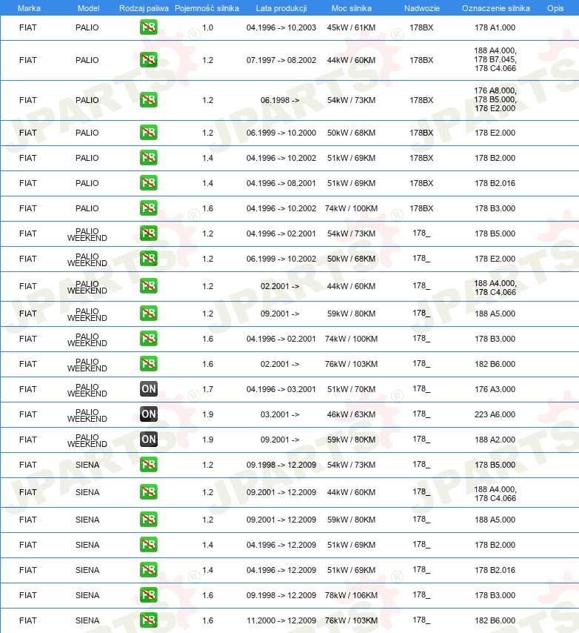Viewport: 579px width, 633px height.
Task: Click the Lata produkcji column header
Action: (281, 8)
